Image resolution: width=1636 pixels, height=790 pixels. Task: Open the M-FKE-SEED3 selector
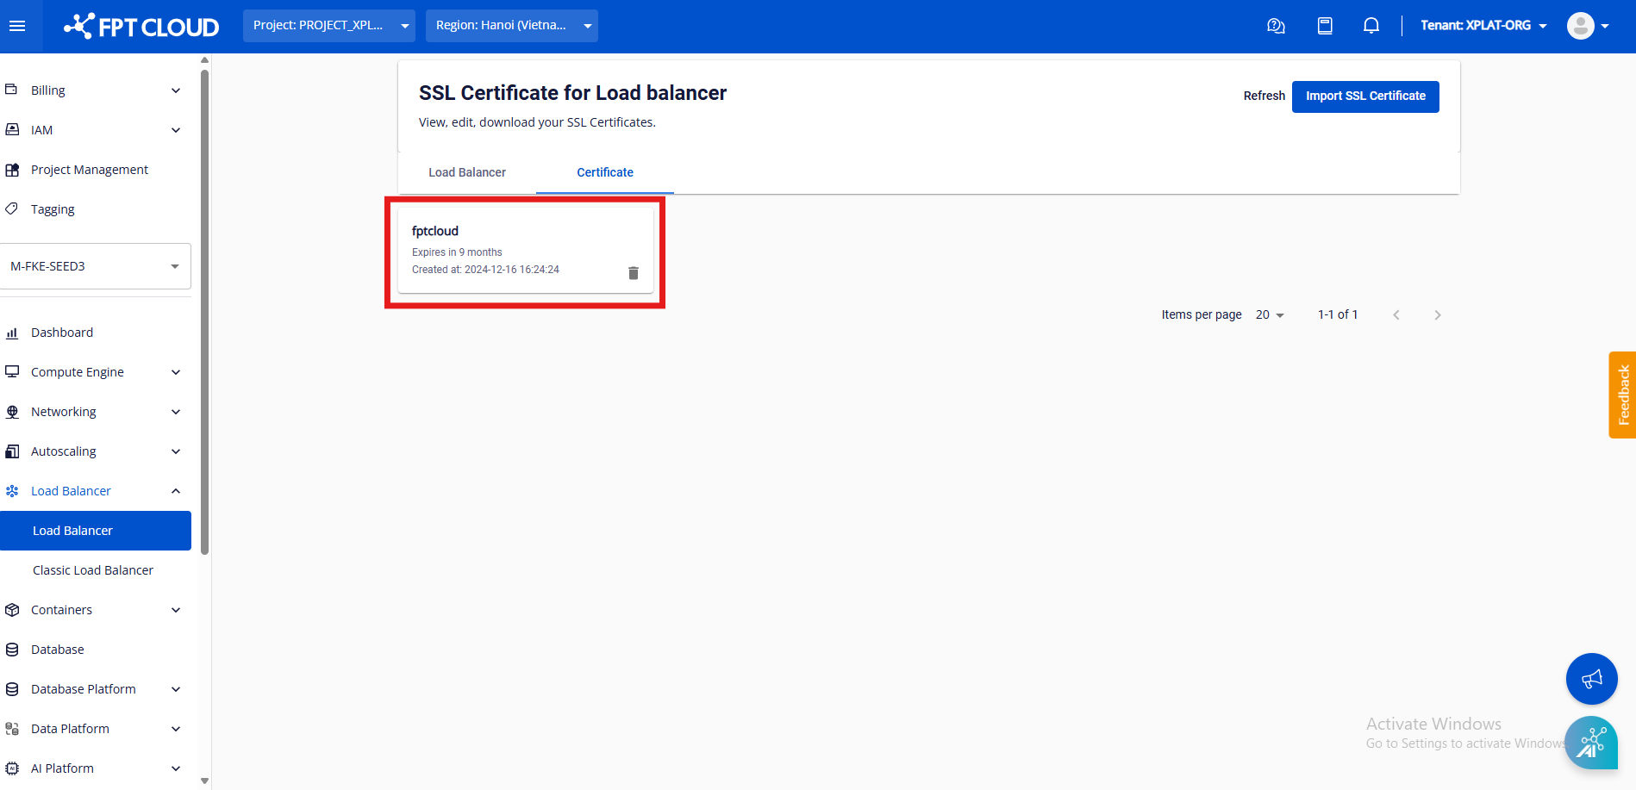coord(95,266)
